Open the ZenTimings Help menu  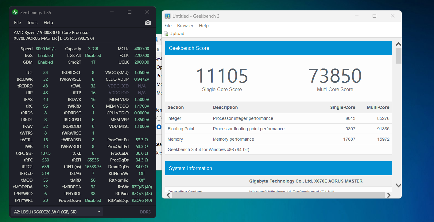(x=48, y=23)
